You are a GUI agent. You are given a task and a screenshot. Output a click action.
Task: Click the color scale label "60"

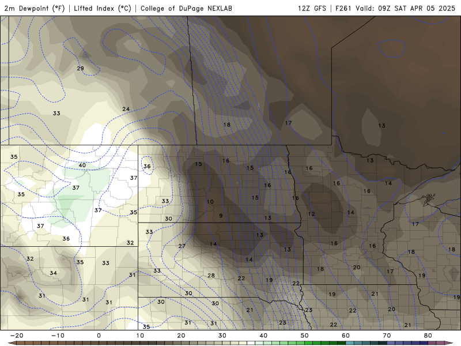346,336
